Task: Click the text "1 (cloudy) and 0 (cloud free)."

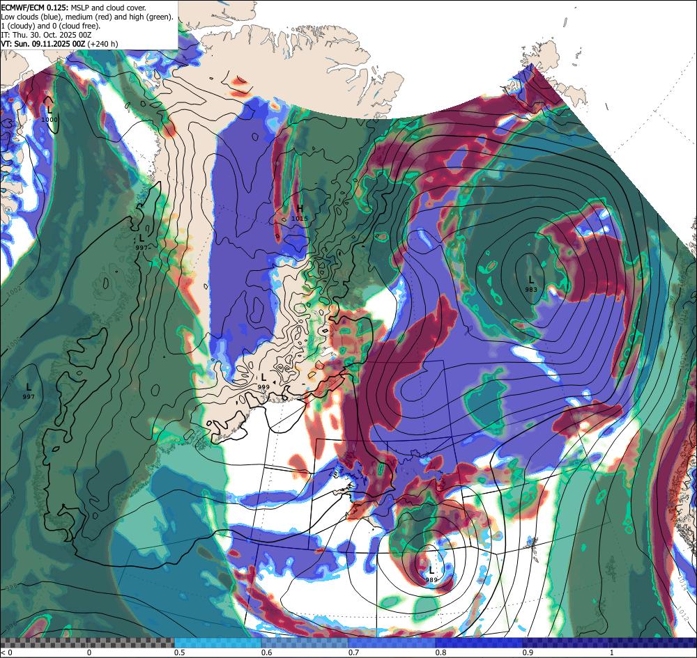Action: [51, 26]
